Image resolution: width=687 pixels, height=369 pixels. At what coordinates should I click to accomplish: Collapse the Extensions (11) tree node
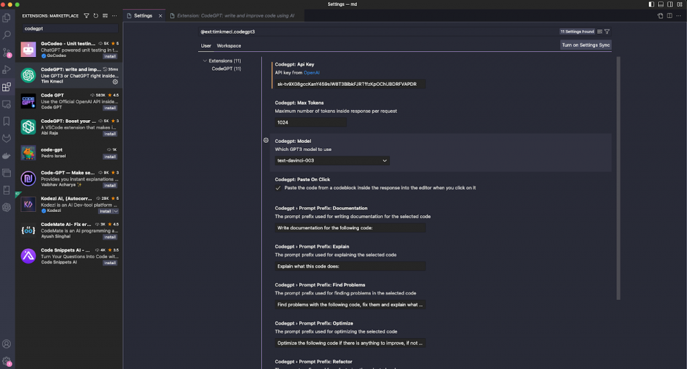(x=205, y=61)
